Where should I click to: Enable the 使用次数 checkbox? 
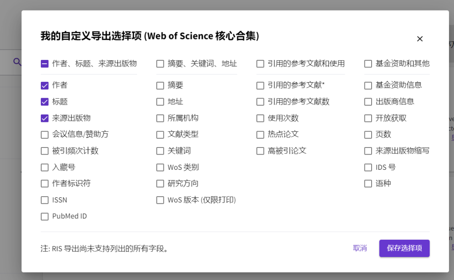260,118
